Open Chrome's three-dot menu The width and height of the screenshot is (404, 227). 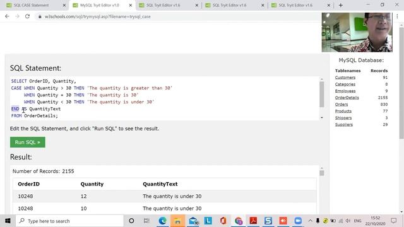(x=397, y=16)
